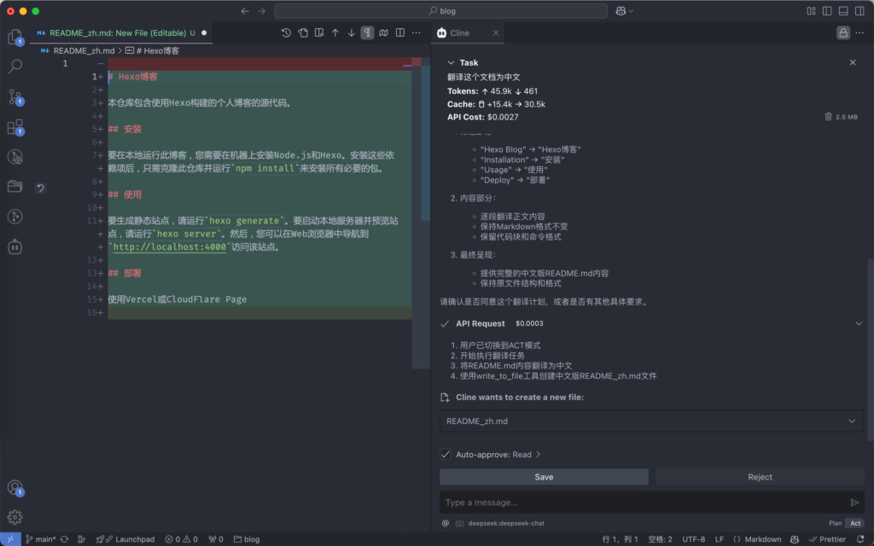
Task: Toggle the Auto-approve checkbox
Action: [446, 454]
